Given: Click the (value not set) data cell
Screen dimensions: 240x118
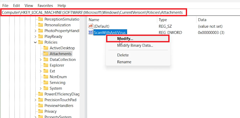Looking at the screenshot, I should point(210,26).
